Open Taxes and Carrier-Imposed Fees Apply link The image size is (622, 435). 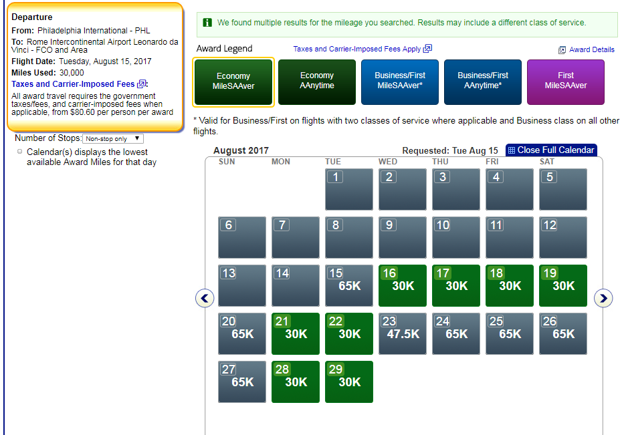point(357,49)
